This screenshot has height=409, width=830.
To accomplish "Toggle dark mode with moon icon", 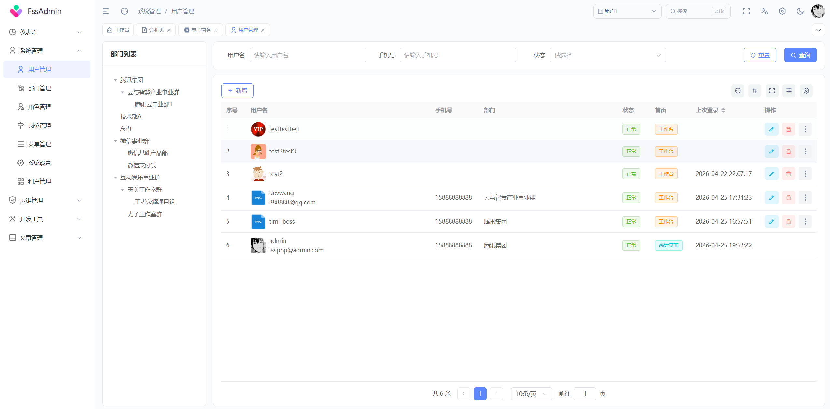I will 800,11.
